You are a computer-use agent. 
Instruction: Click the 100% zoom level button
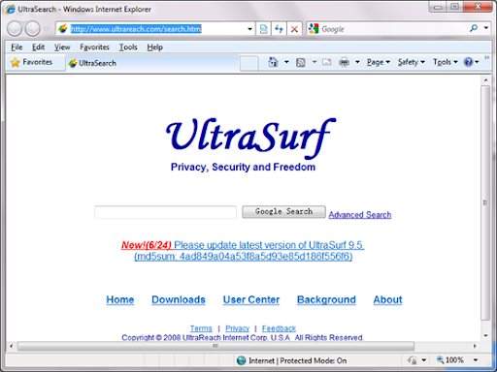(x=450, y=359)
